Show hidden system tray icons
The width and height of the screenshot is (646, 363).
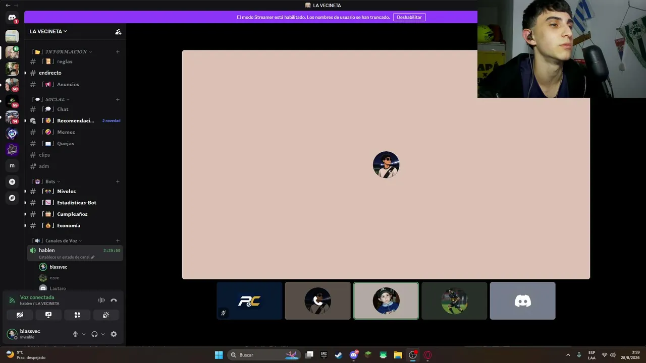point(568,355)
